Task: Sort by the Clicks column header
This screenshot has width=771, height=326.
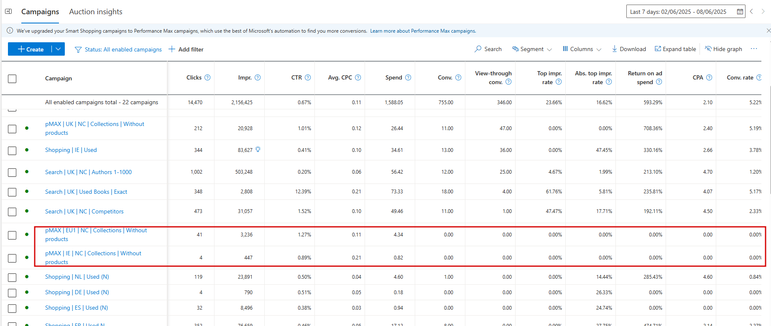Action: 194,77
